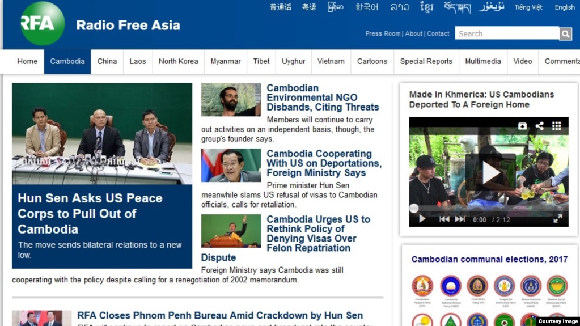The height and width of the screenshot is (326, 580).
Task: Select the Khmer language link
Action: pos(426,7)
